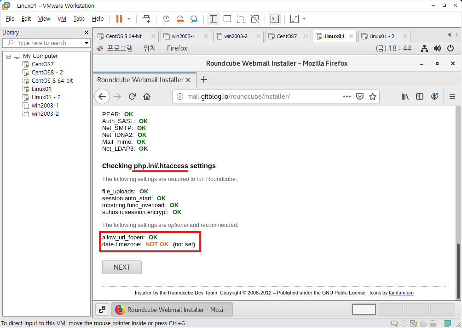Open the famfamfam icons link
Image resolution: width=462 pixels, height=328 pixels.
[x=401, y=293]
